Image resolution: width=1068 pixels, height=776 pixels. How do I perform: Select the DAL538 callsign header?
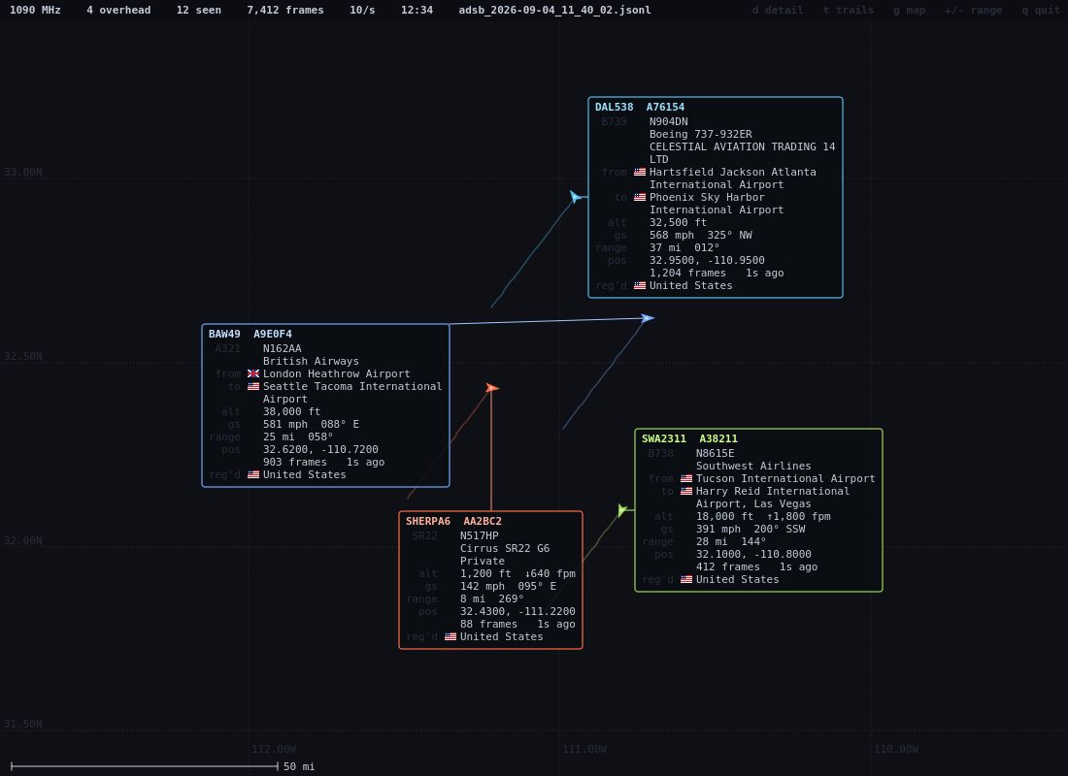point(615,107)
